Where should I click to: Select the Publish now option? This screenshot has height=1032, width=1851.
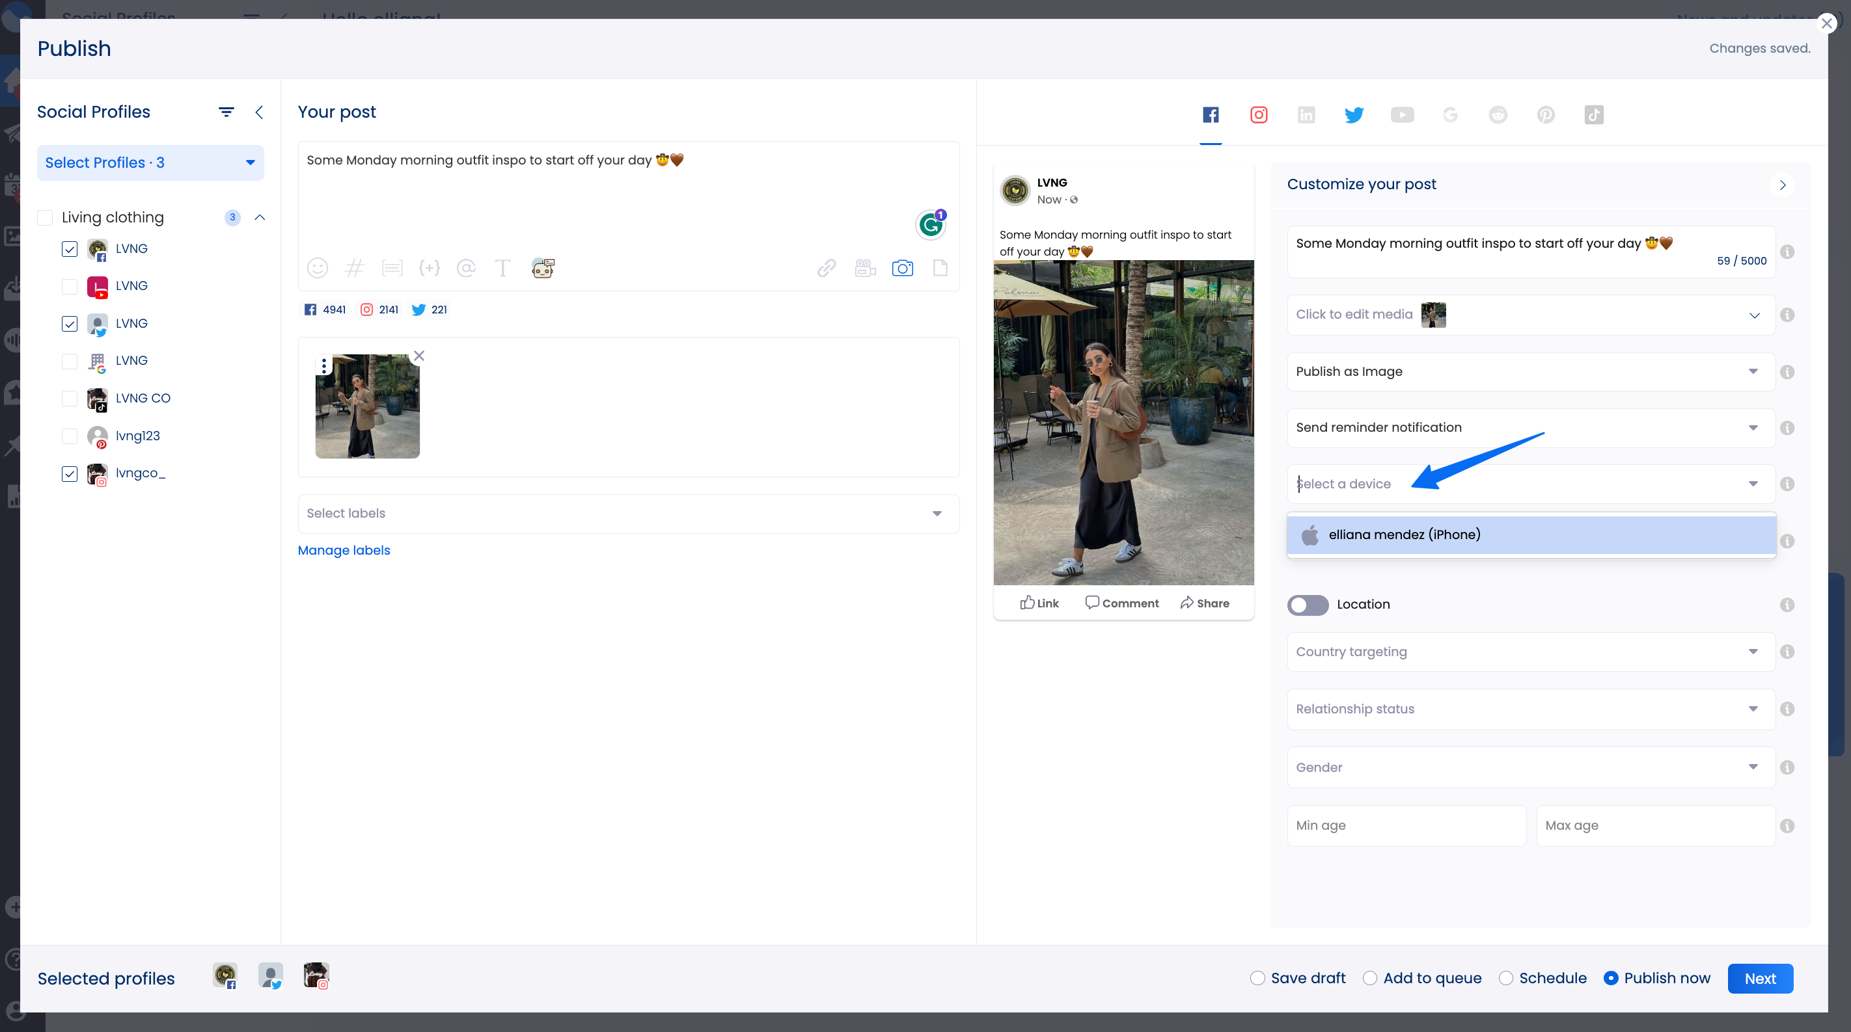click(1610, 978)
